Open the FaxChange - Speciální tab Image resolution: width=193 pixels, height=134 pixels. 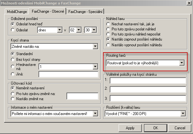(85, 11)
